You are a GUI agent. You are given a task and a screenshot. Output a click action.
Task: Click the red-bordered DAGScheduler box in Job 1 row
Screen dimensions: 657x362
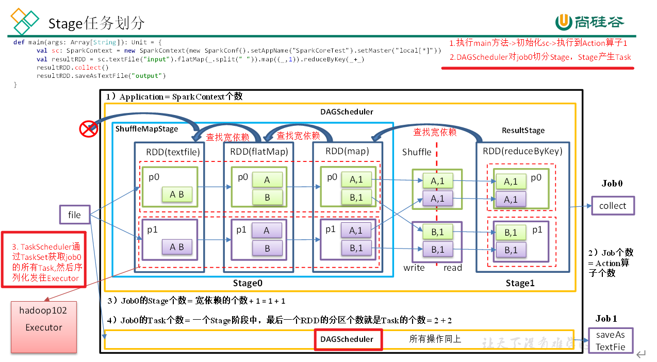[349, 339]
